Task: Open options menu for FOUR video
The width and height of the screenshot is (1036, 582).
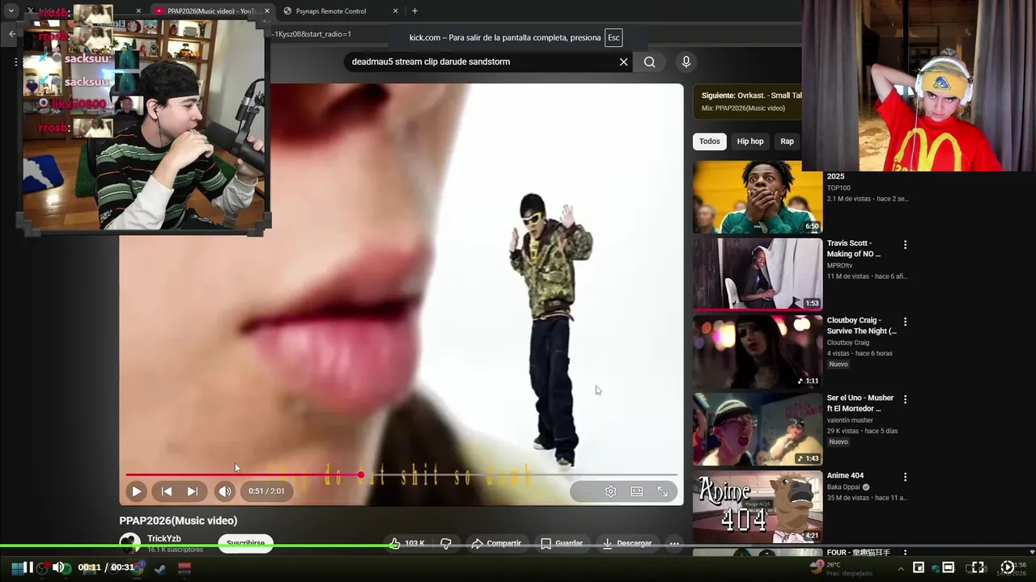Action: tap(905, 553)
